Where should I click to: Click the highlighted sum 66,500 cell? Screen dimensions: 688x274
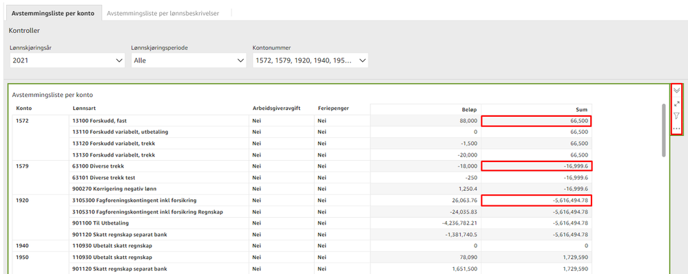(x=536, y=121)
